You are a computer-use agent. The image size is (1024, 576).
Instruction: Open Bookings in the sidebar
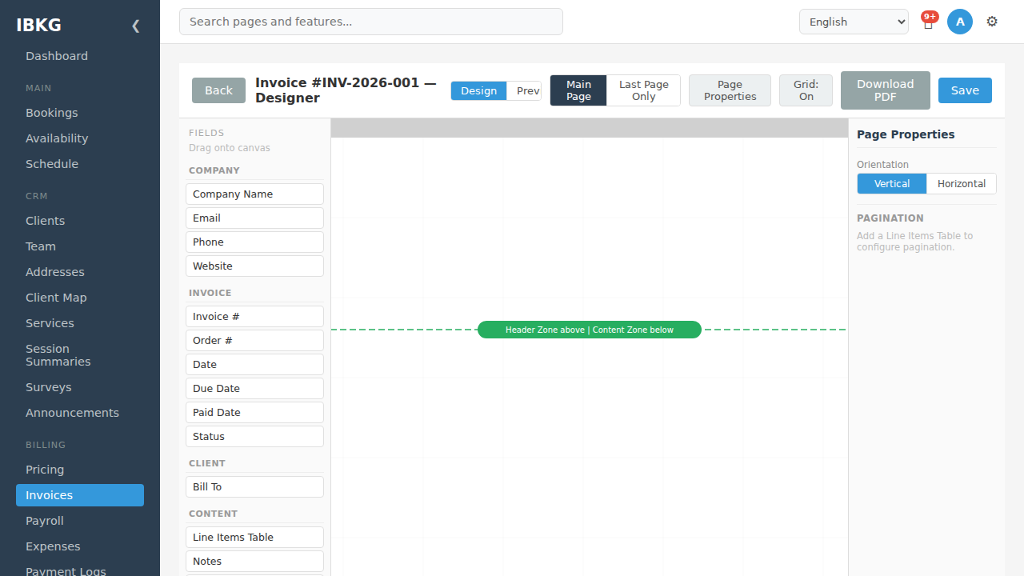click(x=80, y=113)
